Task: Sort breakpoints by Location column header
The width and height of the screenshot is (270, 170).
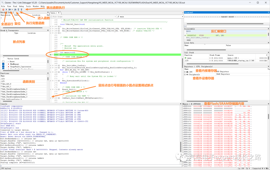Action: (32, 33)
